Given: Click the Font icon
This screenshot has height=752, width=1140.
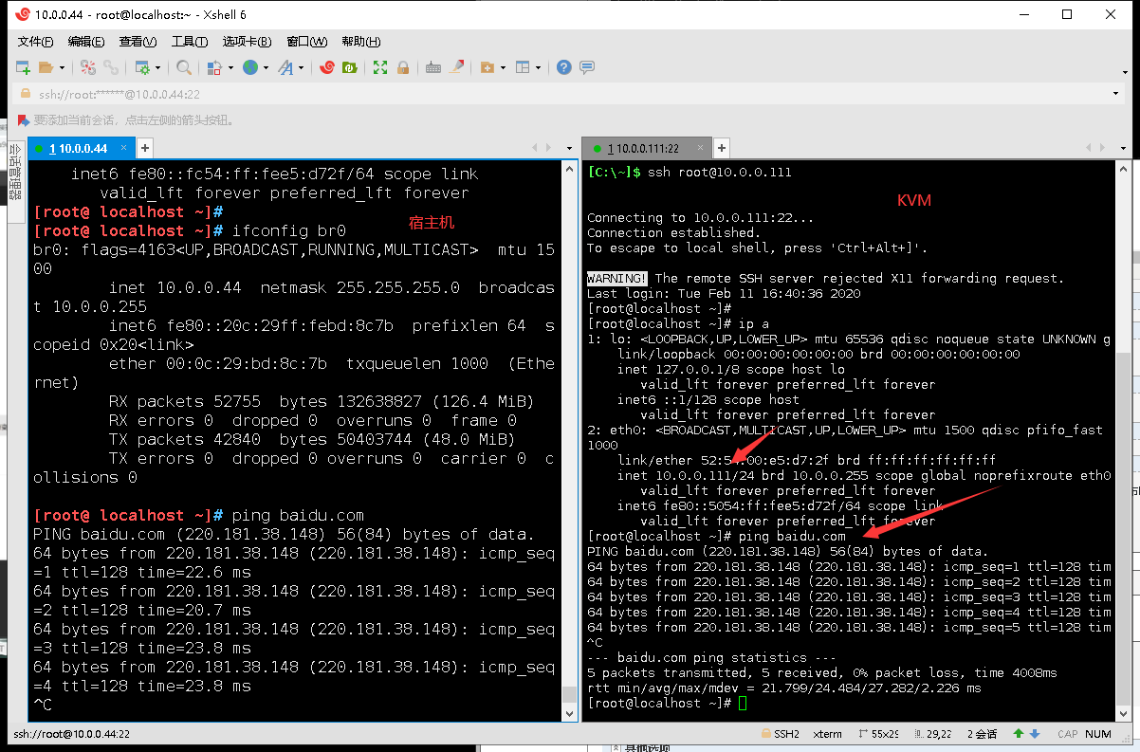Looking at the screenshot, I should (x=285, y=67).
